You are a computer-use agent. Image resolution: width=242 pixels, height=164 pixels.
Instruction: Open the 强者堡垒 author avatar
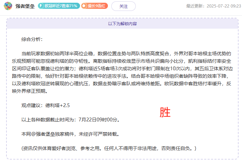click(8, 6)
